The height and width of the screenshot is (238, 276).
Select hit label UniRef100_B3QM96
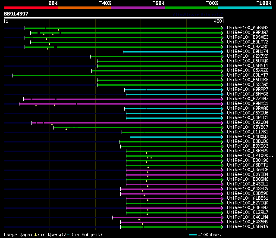(x=248, y=161)
